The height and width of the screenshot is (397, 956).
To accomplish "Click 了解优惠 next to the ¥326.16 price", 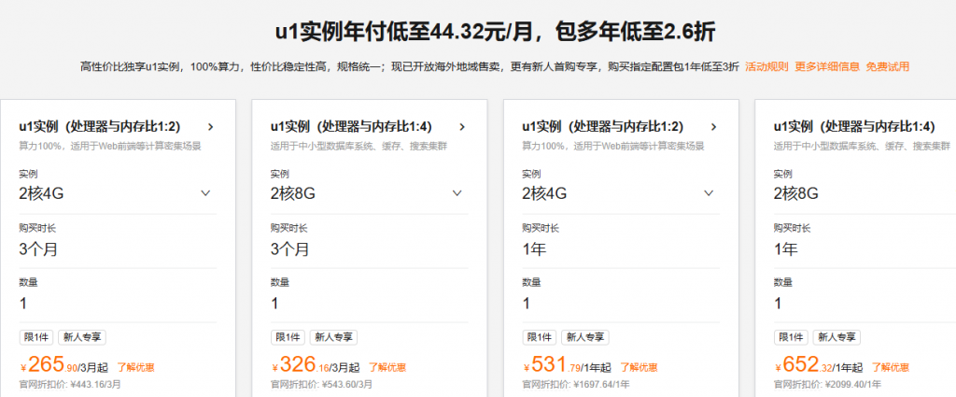I will coord(387,367).
